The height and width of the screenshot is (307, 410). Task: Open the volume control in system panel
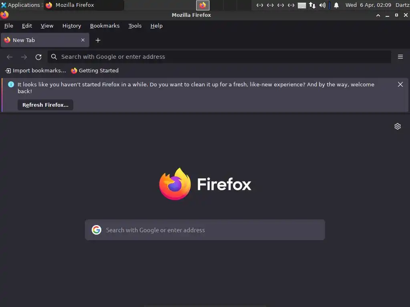click(x=322, y=5)
